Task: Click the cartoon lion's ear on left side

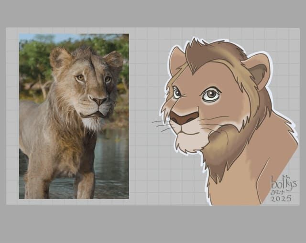Action: click(x=176, y=60)
